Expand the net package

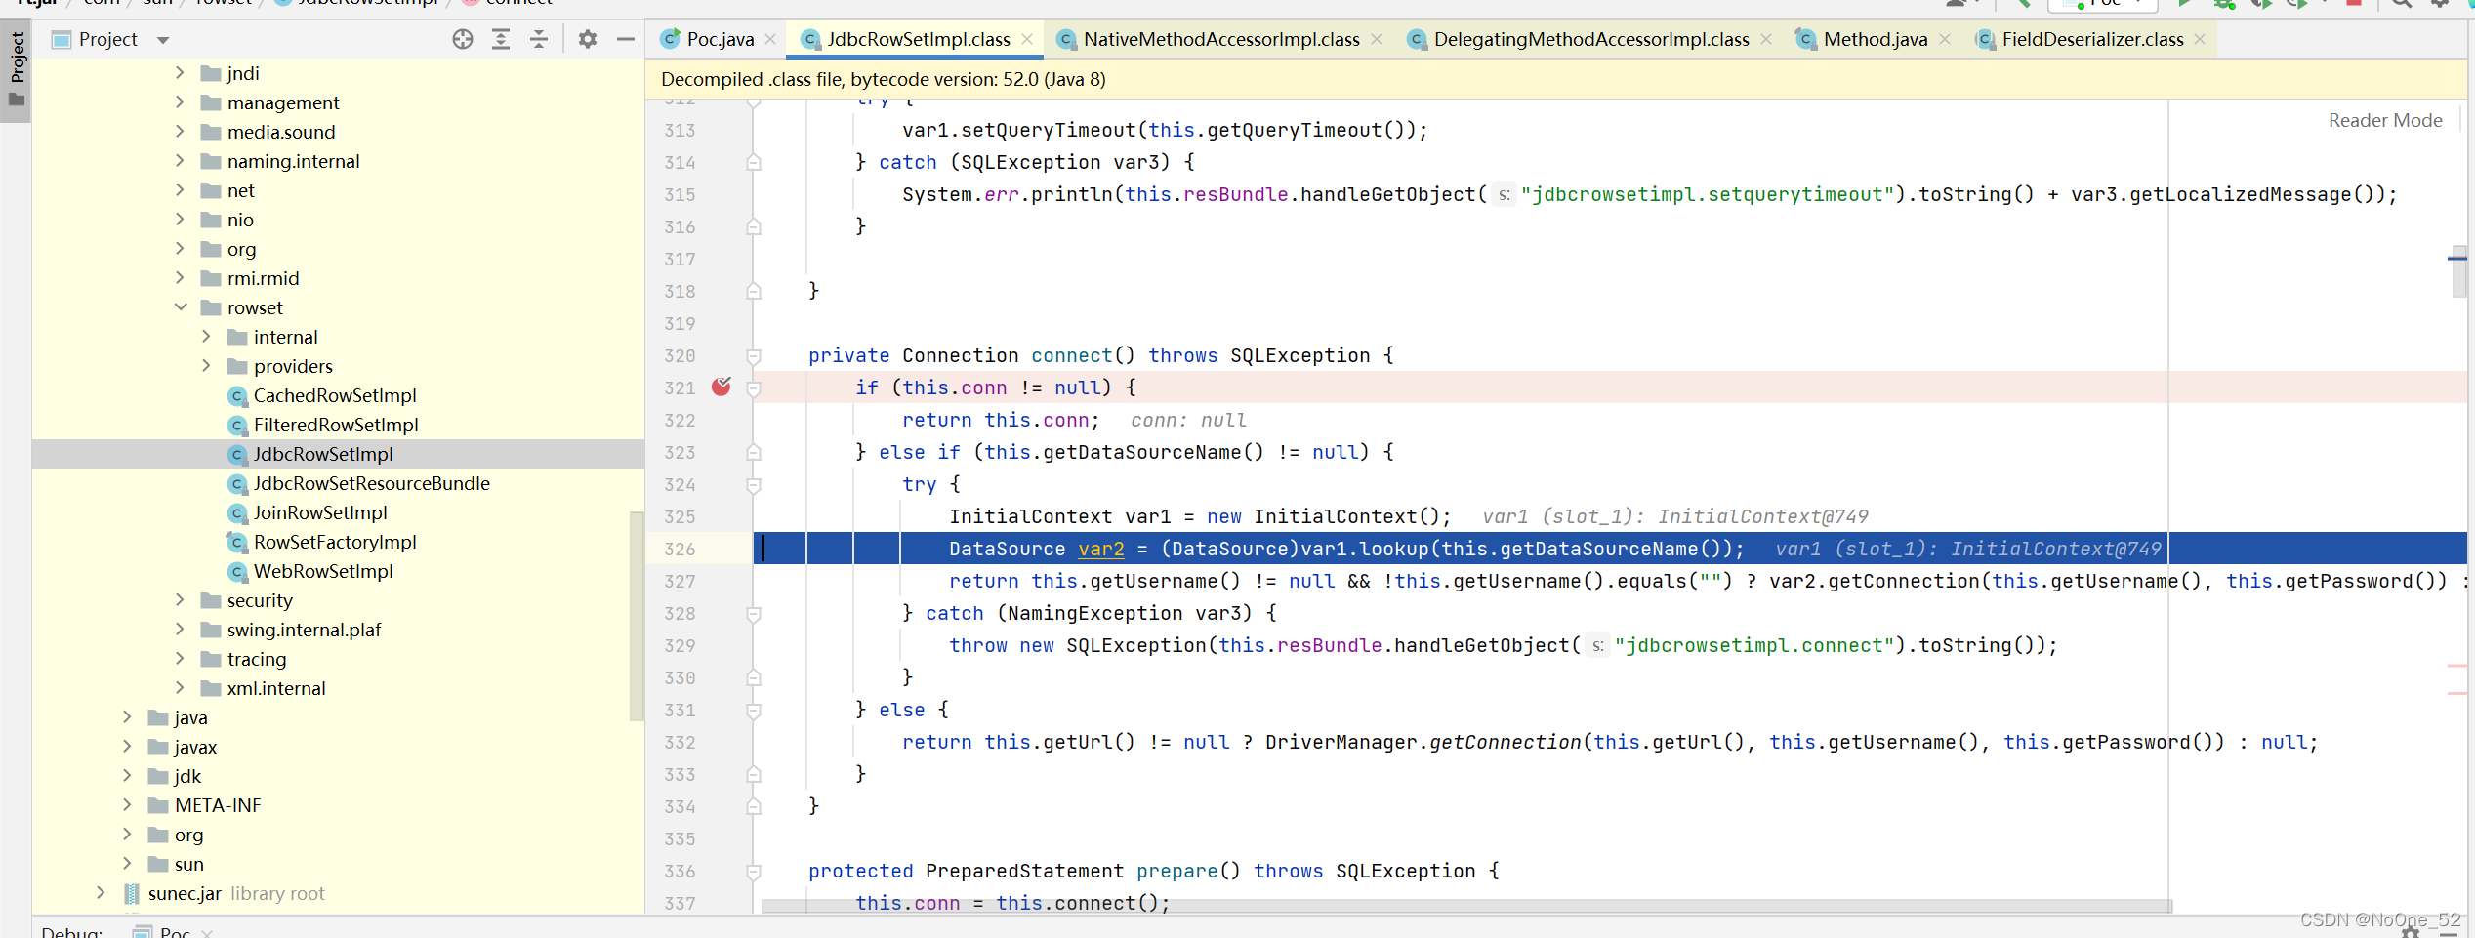[180, 189]
